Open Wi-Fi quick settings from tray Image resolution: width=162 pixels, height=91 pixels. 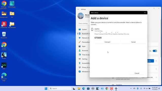pos(144,88)
